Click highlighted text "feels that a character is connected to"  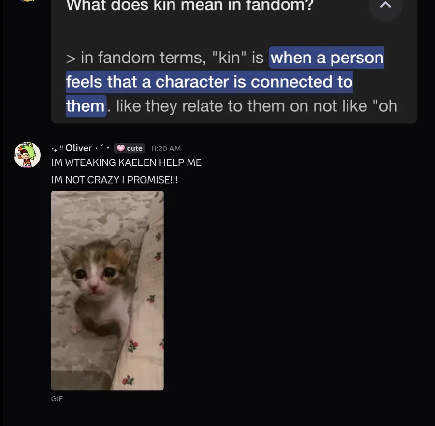pos(209,82)
